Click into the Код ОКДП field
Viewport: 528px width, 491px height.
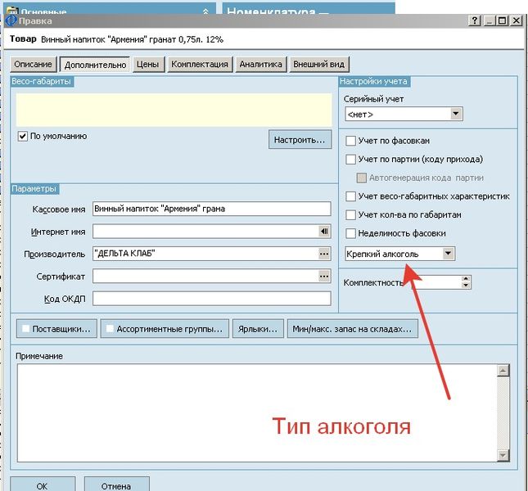212,299
